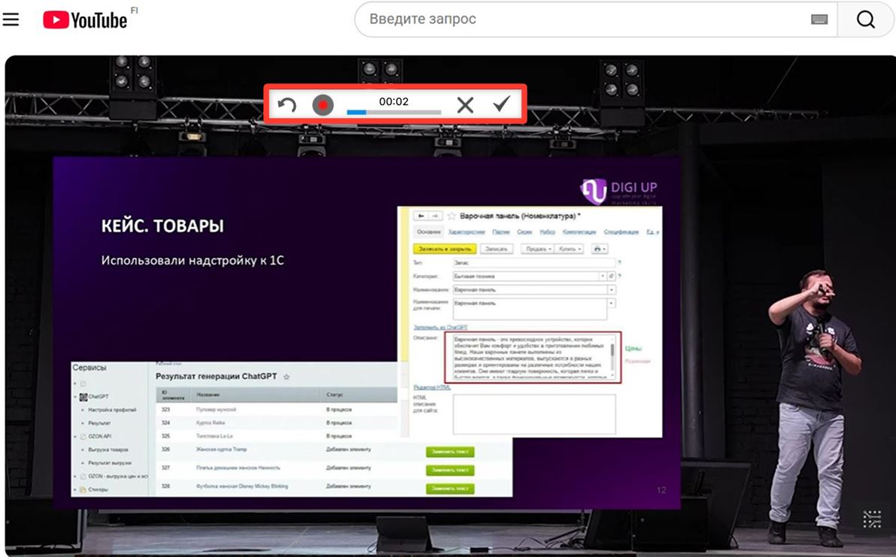Click the icon in video's bottom-right corner
This screenshot has height=557, width=896.
point(871,518)
